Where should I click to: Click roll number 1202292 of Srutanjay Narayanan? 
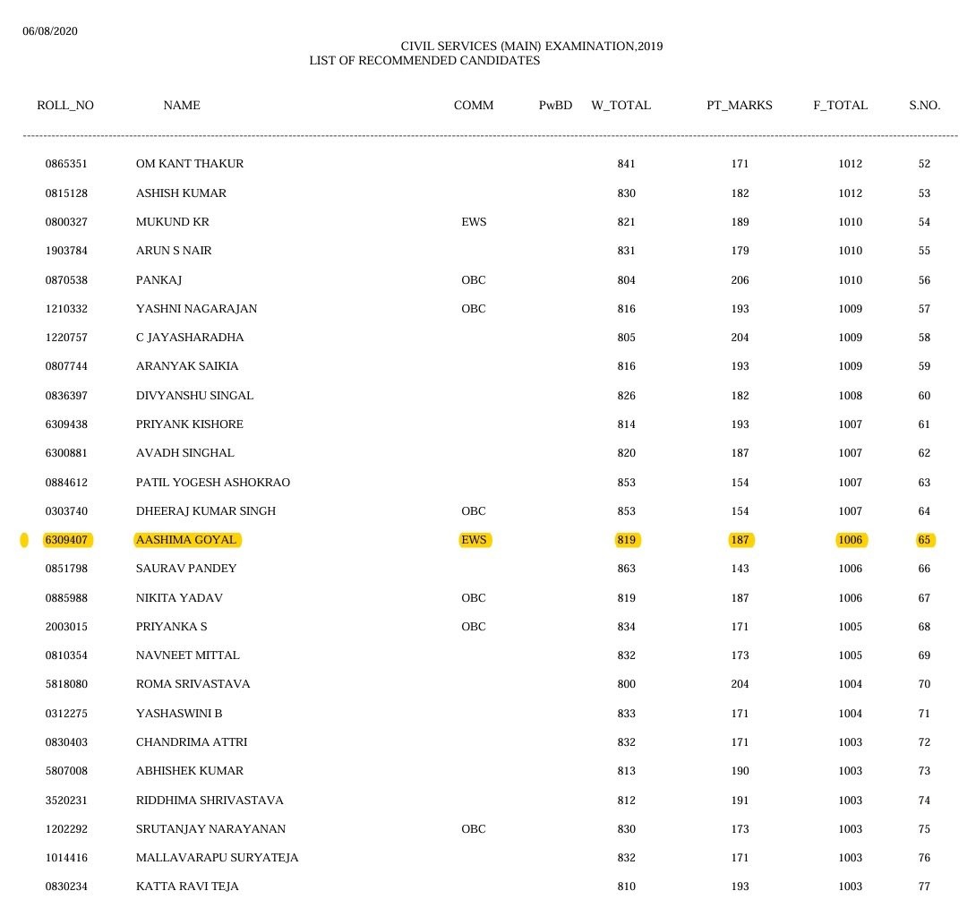(x=66, y=829)
